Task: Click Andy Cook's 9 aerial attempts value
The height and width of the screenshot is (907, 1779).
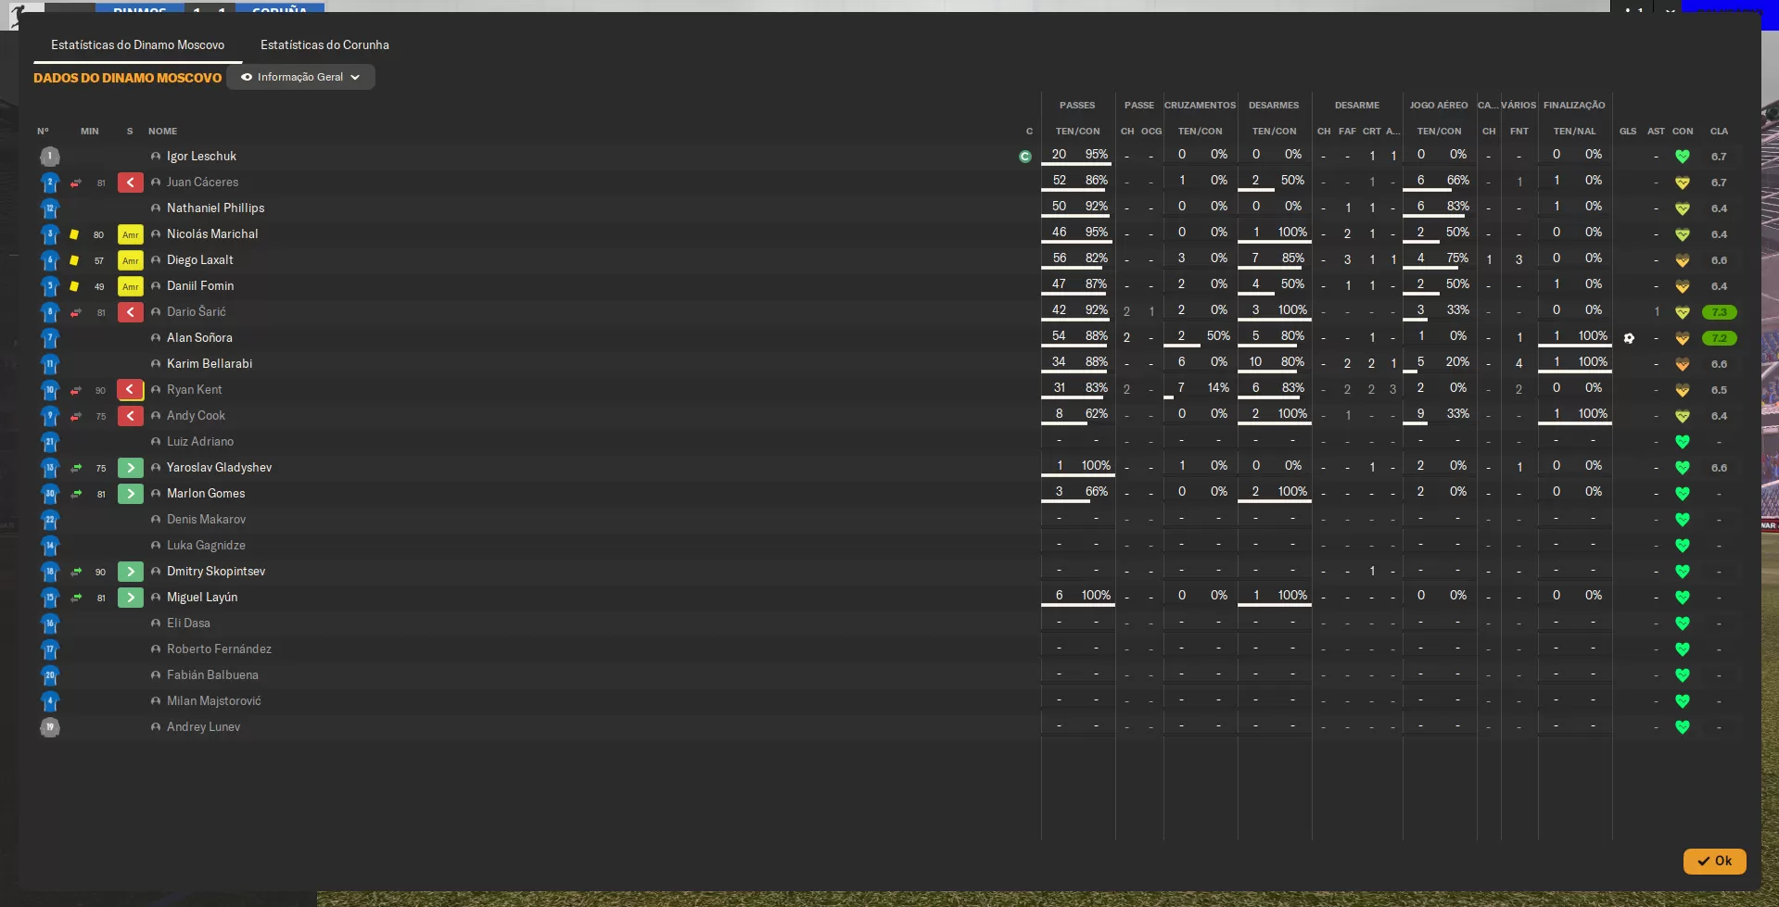Action: click(1420, 414)
